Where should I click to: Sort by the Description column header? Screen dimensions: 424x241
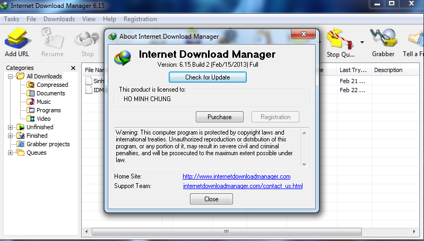pyautogui.click(x=395, y=70)
